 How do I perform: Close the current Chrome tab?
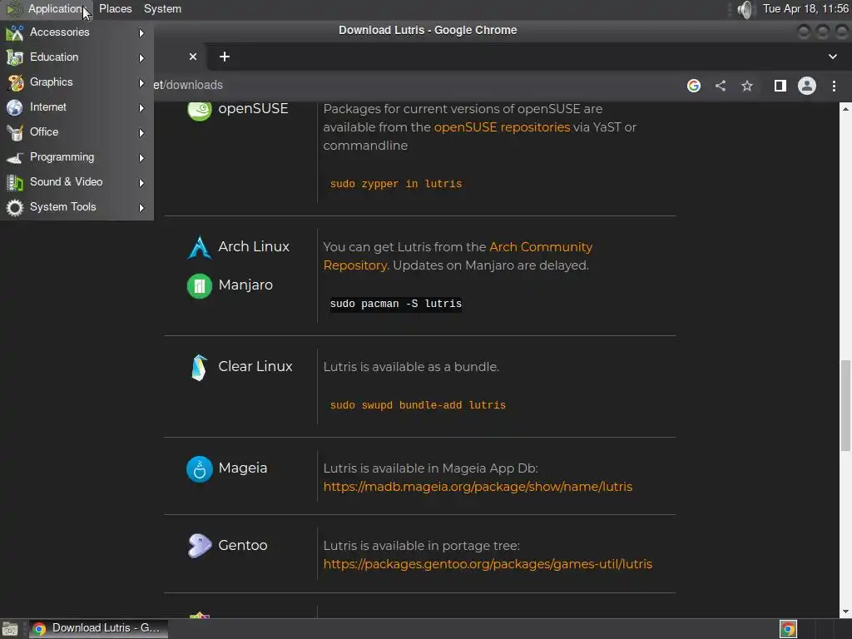click(x=193, y=57)
